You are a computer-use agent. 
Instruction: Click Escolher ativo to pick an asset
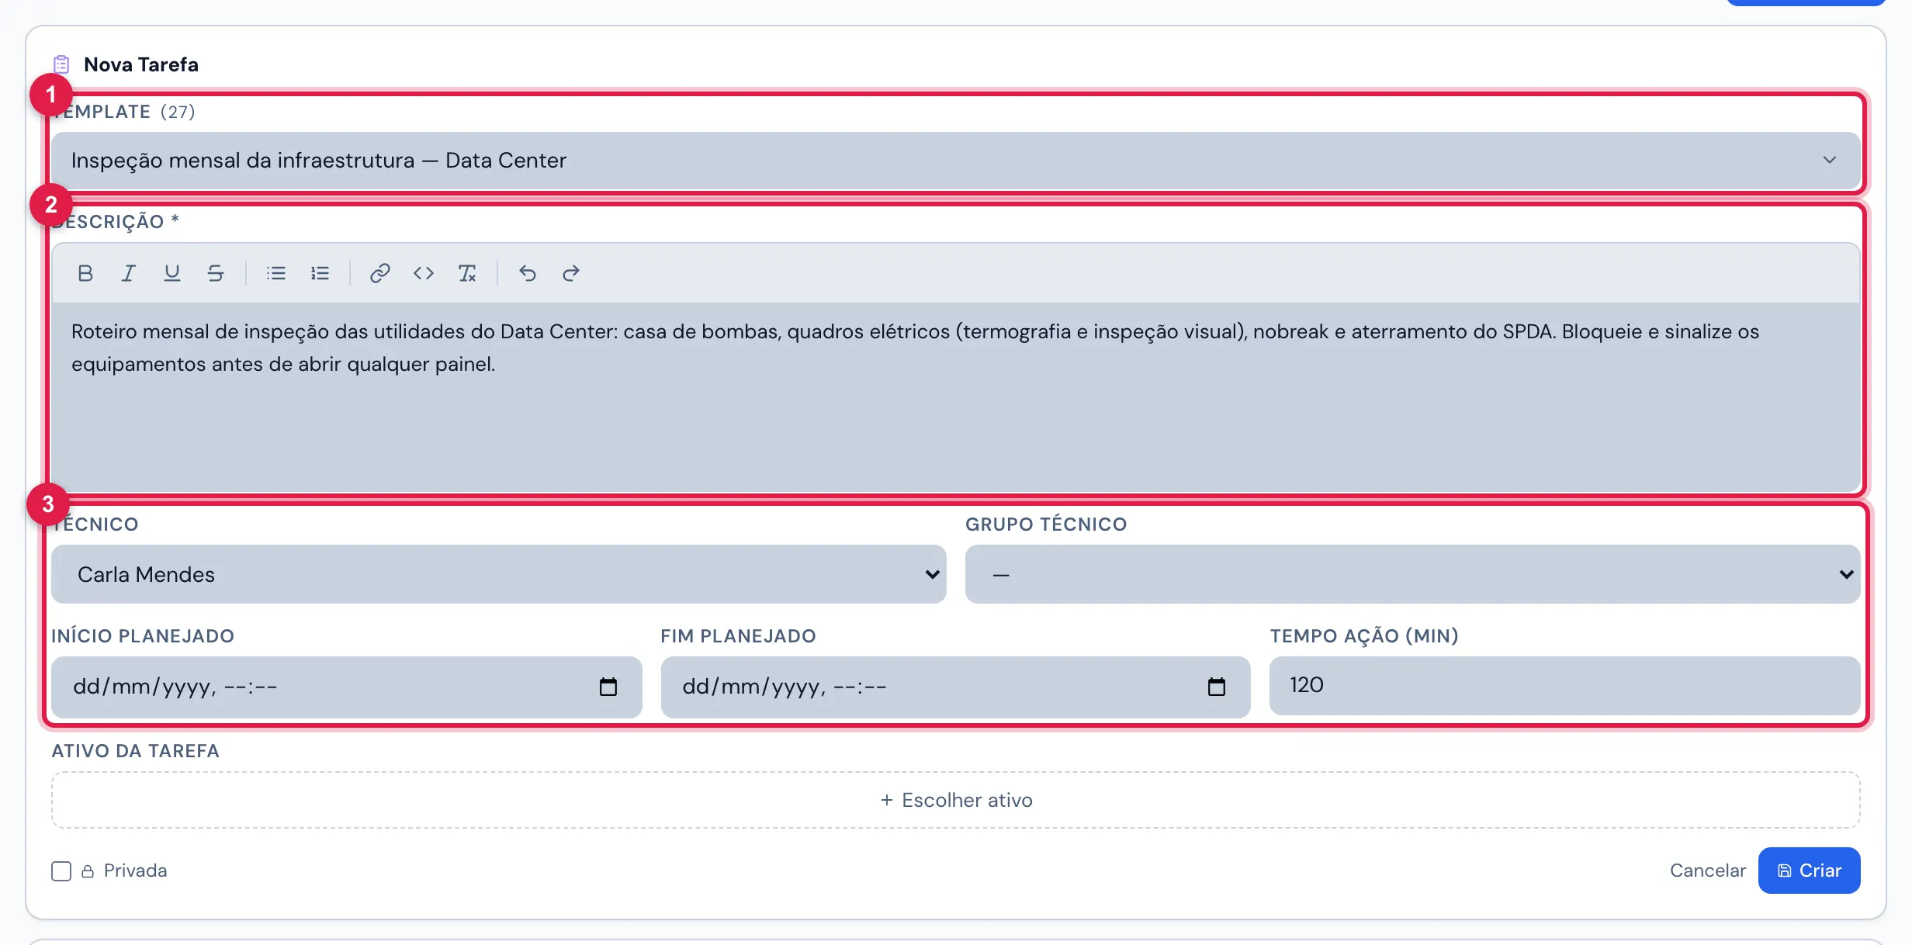956,800
